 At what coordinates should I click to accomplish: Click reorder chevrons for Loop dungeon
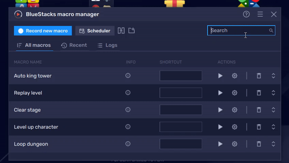pyautogui.click(x=273, y=144)
